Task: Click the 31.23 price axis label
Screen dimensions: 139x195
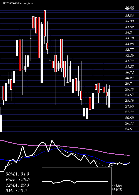Action: [130, 67]
